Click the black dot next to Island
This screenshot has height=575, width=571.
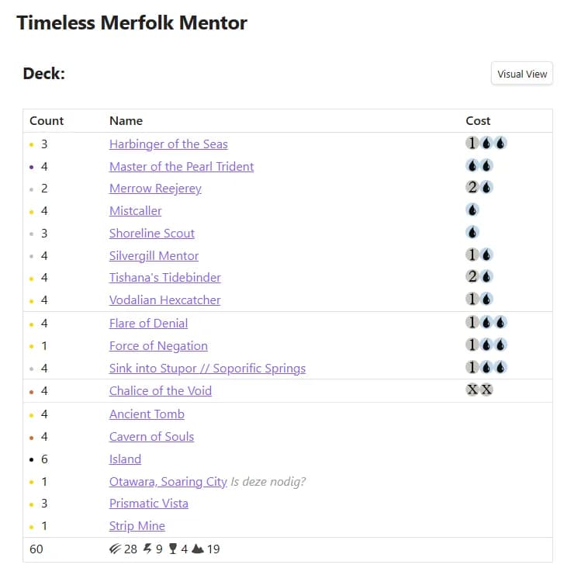point(32,460)
